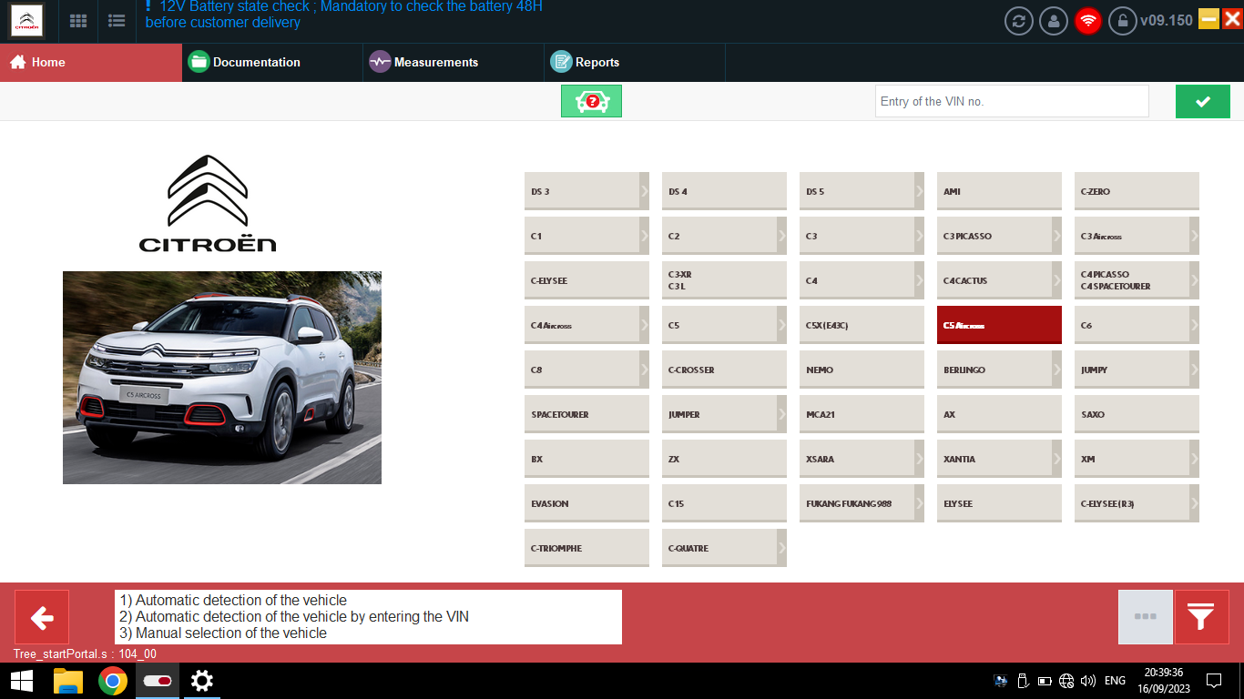The height and width of the screenshot is (699, 1244).
Task: Select the EVASION vehicle button
Action: [x=586, y=503]
